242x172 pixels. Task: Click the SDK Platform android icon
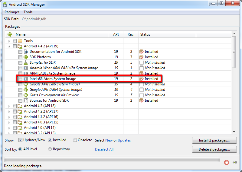[x=26, y=57]
